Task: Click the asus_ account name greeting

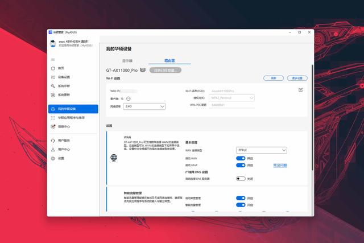Action: [x=73, y=42]
